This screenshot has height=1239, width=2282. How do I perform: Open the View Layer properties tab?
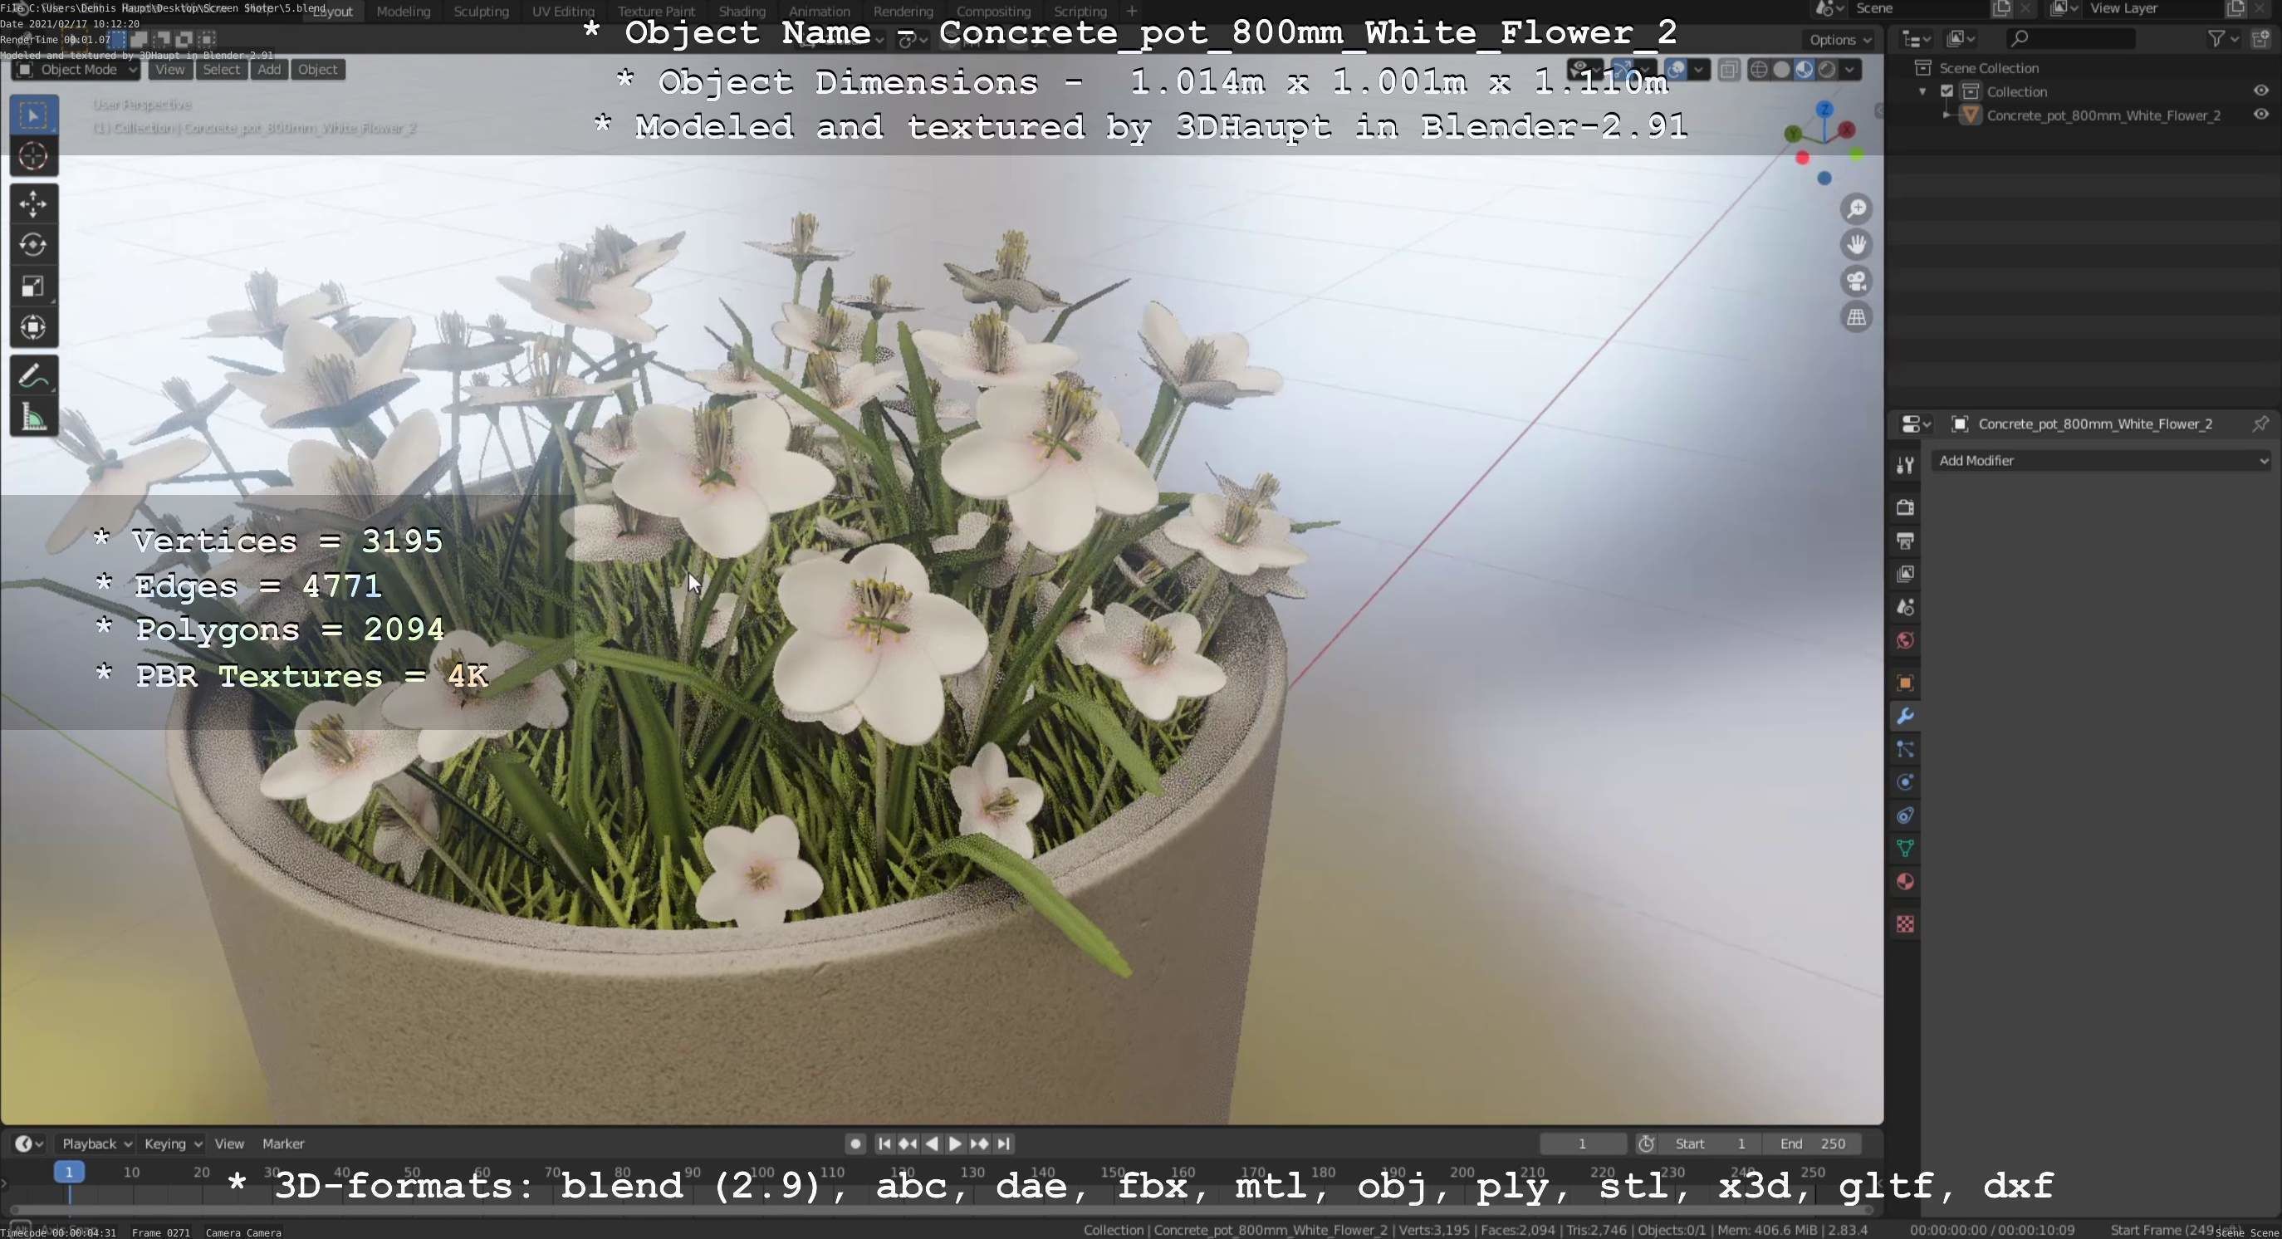(1906, 574)
